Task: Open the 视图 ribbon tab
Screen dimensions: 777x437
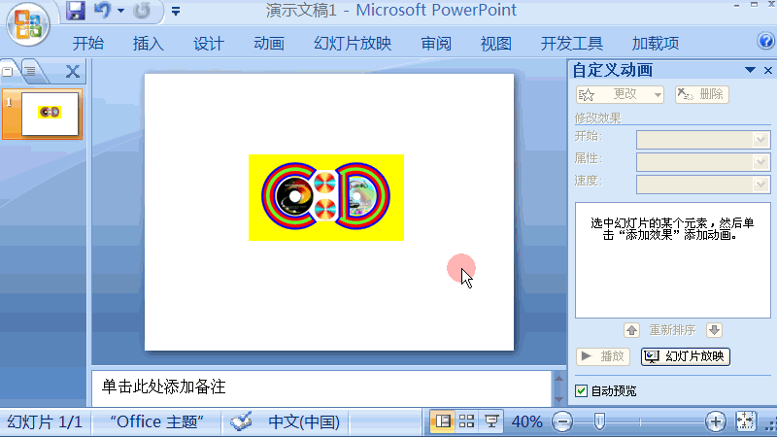Action: pos(496,44)
